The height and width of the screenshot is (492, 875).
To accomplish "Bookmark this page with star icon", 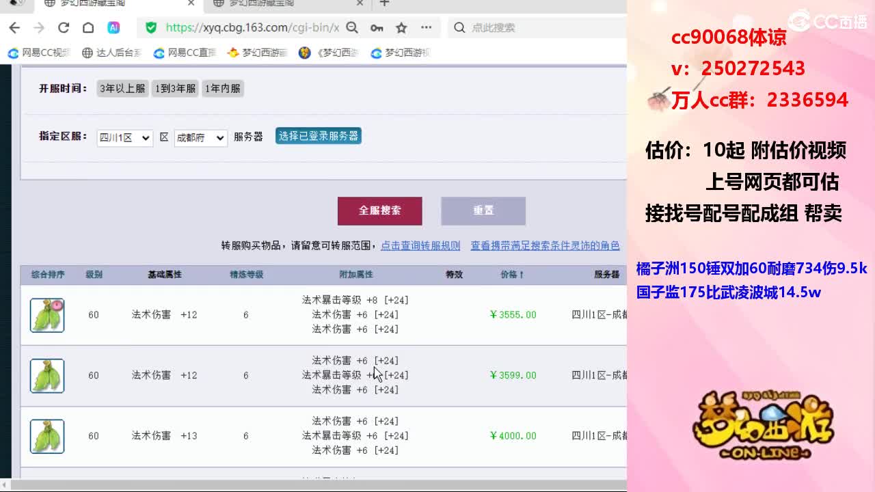I will (401, 28).
